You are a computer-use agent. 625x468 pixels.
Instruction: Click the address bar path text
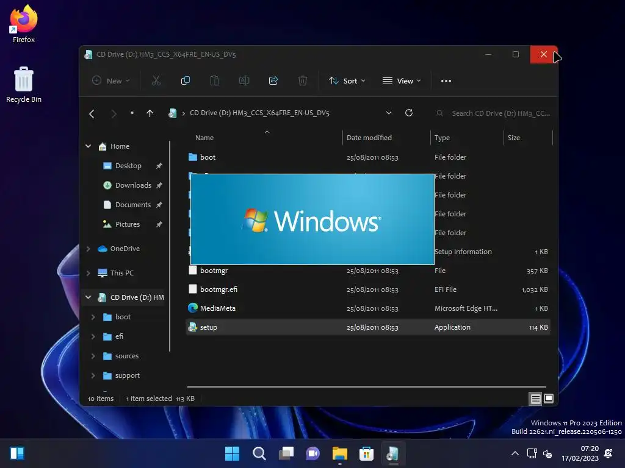[259, 113]
